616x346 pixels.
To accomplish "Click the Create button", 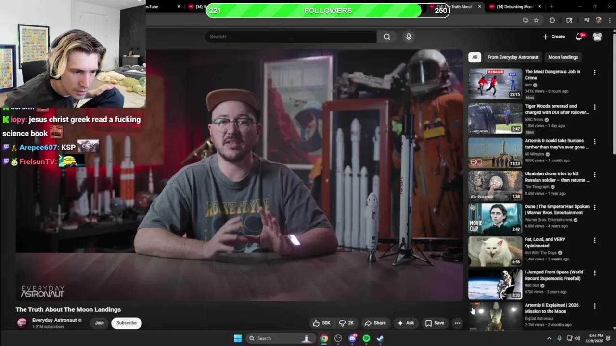I will tap(553, 37).
